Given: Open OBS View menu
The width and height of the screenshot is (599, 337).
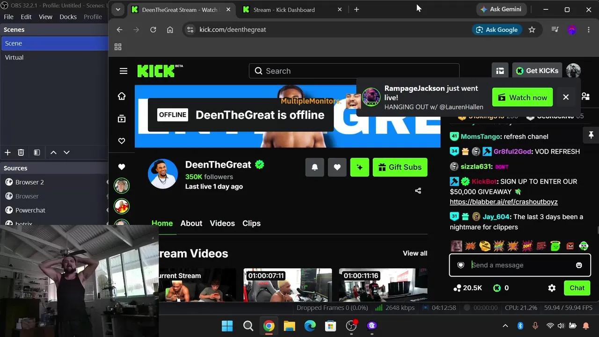Looking at the screenshot, I should click(45, 17).
